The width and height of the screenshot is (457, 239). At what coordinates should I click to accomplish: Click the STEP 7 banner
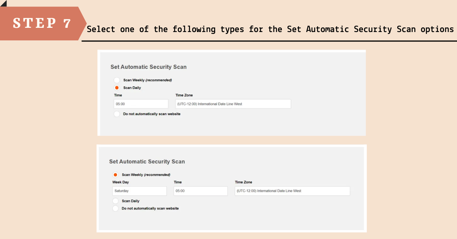point(42,23)
